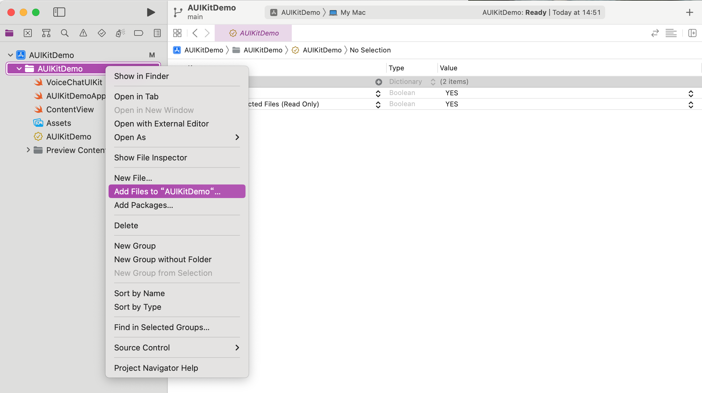The width and height of the screenshot is (702, 393).
Task: Click the source control branch icon
Action: pyautogui.click(x=178, y=12)
